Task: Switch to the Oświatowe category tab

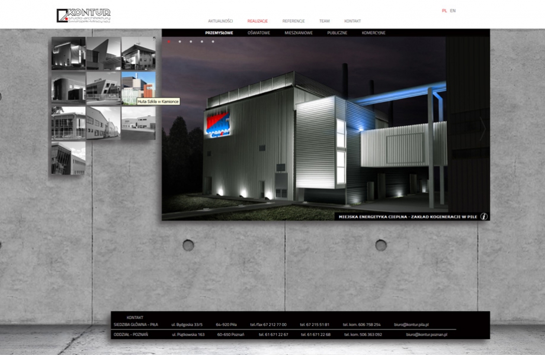Action: 259,33
